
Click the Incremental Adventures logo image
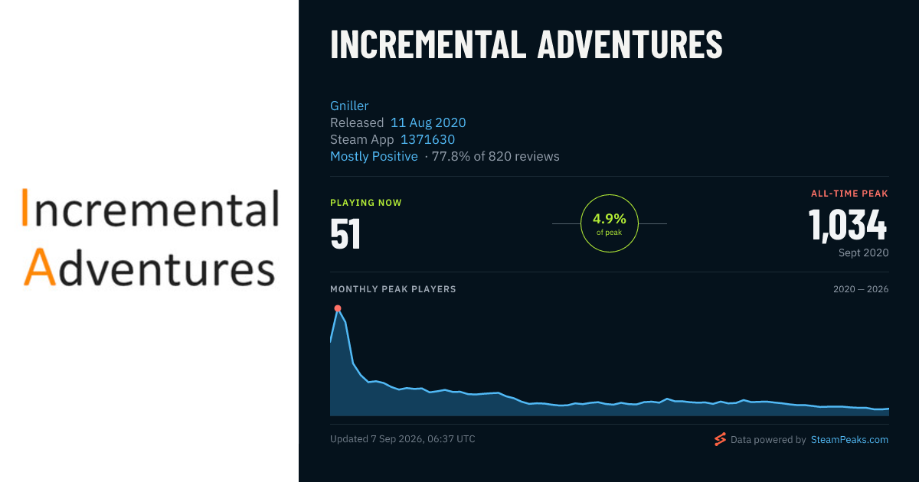[149, 237]
